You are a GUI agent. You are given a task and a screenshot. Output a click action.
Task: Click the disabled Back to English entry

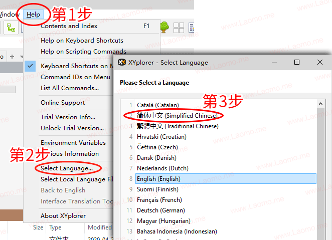tap(63, 190)
